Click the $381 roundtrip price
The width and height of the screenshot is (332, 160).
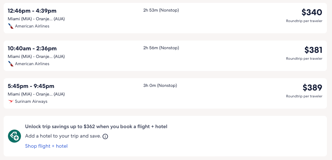313,50
